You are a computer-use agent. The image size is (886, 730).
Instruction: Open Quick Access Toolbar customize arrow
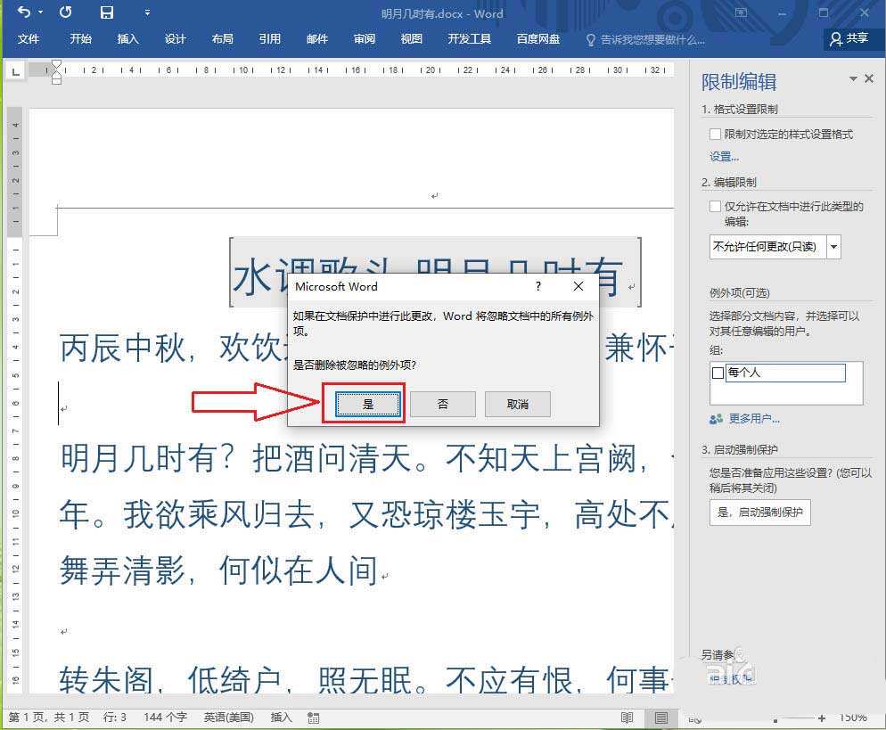click(147, 12)
